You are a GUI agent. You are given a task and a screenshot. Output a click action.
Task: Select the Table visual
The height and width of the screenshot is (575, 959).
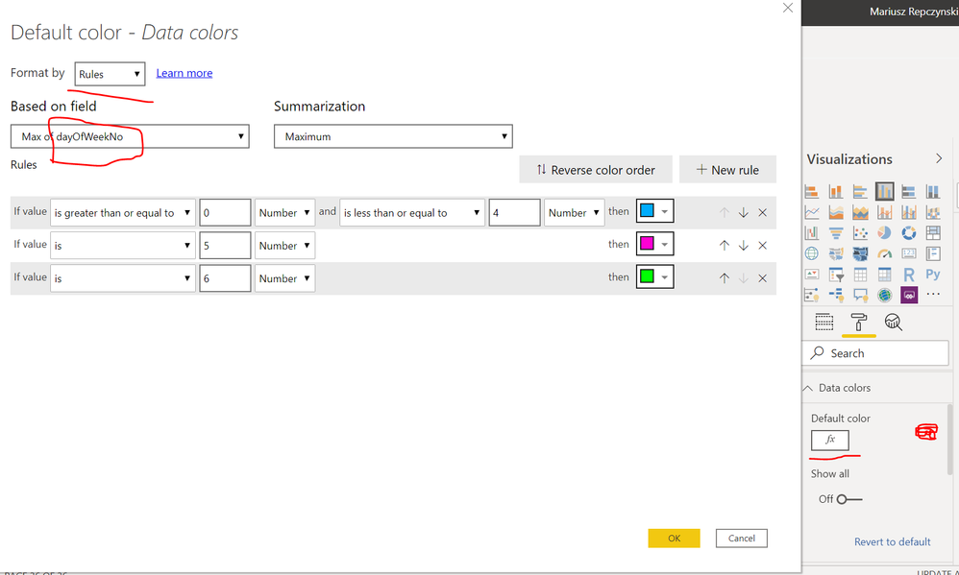(860, 275)
